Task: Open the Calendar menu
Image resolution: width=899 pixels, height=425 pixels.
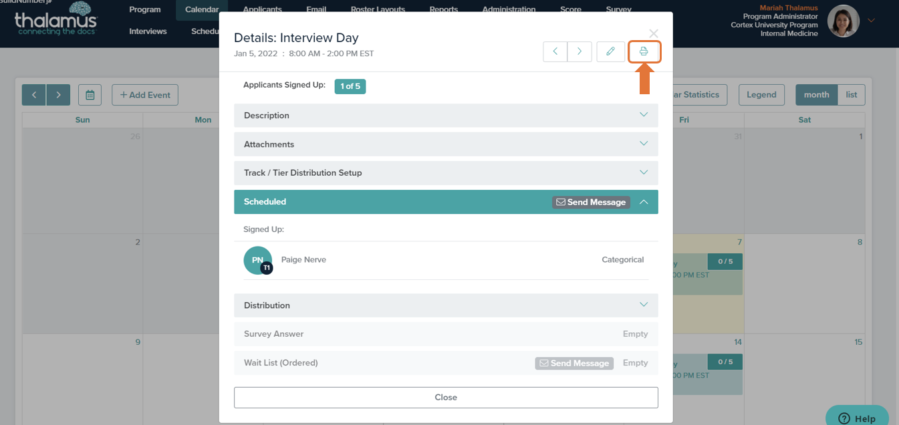Action: coord(201,10)
